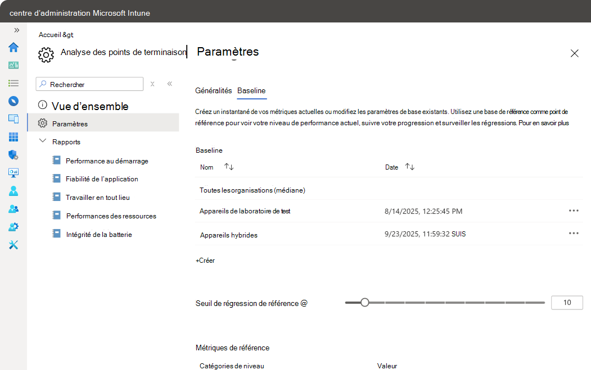
Task: Open Tenant administration icon in sidebar
Action: click(x=13, y=227)
